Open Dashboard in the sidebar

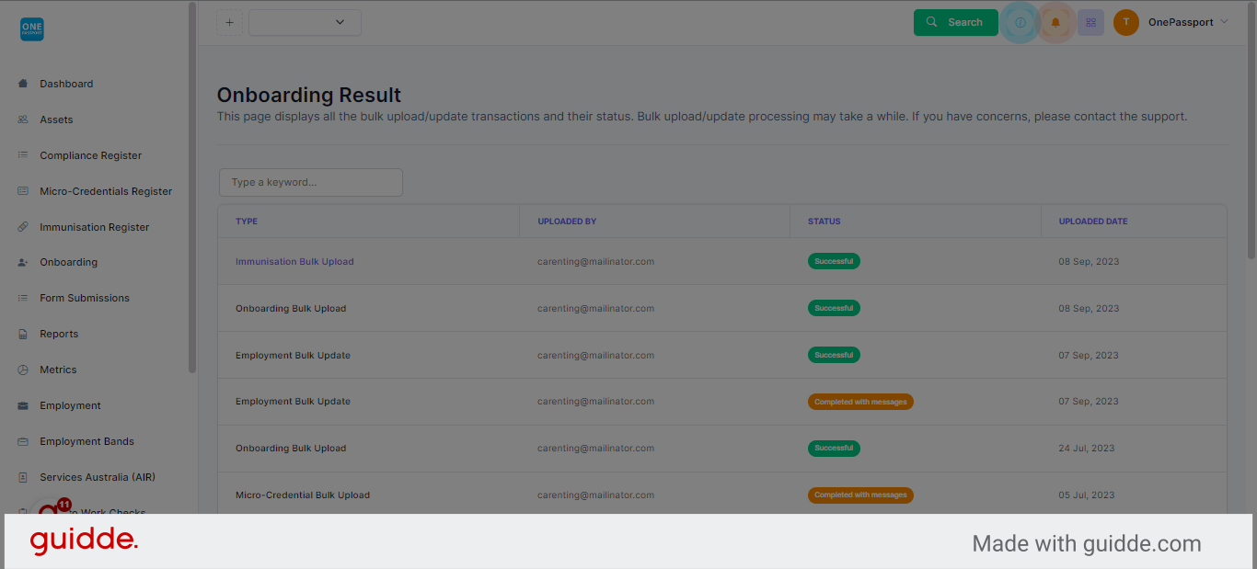[66, 84]
